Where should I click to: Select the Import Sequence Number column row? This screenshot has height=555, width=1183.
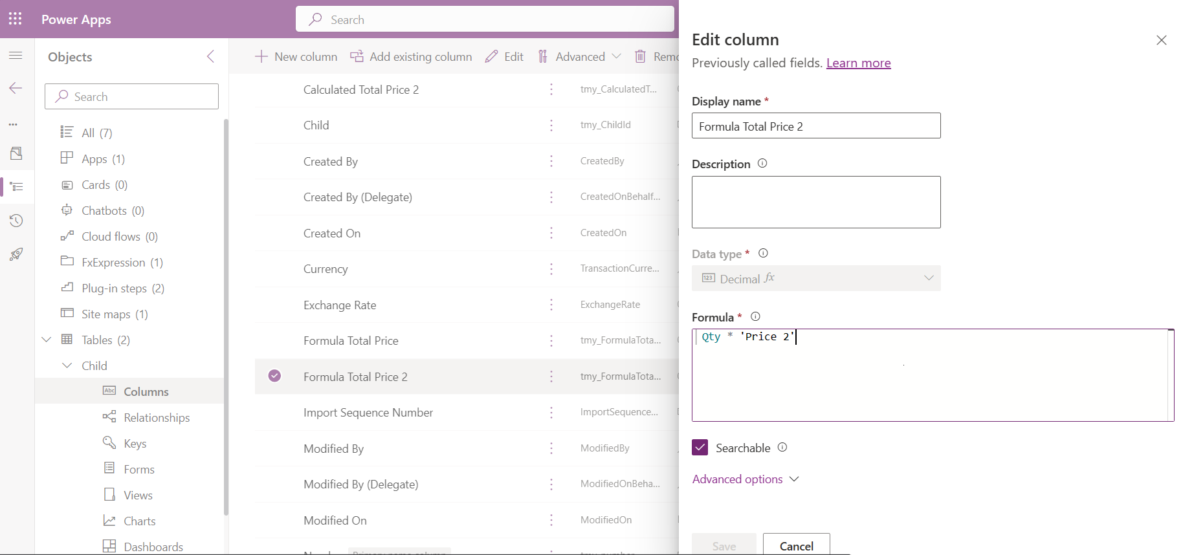[466, 412]
